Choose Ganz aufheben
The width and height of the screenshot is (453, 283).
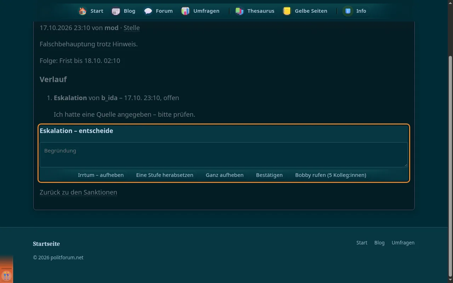225,175
